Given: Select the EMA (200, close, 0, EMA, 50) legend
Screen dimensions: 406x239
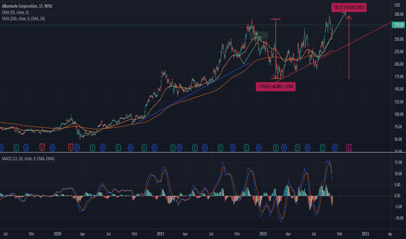Looking at the screenshot, I should click(x=23, y=19).
